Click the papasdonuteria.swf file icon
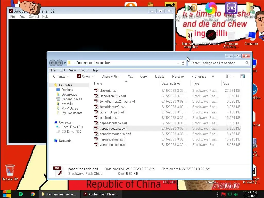264x198 pixels. [x=96, y=123]
